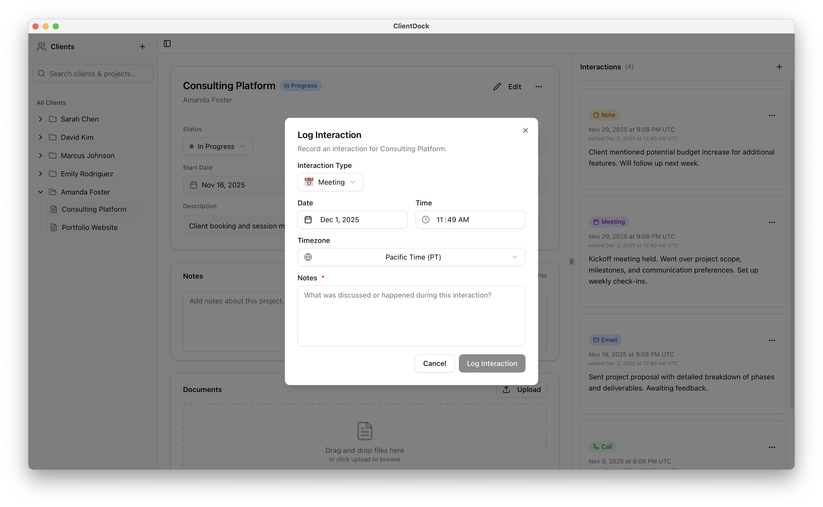
Task: Toggle the sidebar collapse icon
Action: [x=167, y=43]
